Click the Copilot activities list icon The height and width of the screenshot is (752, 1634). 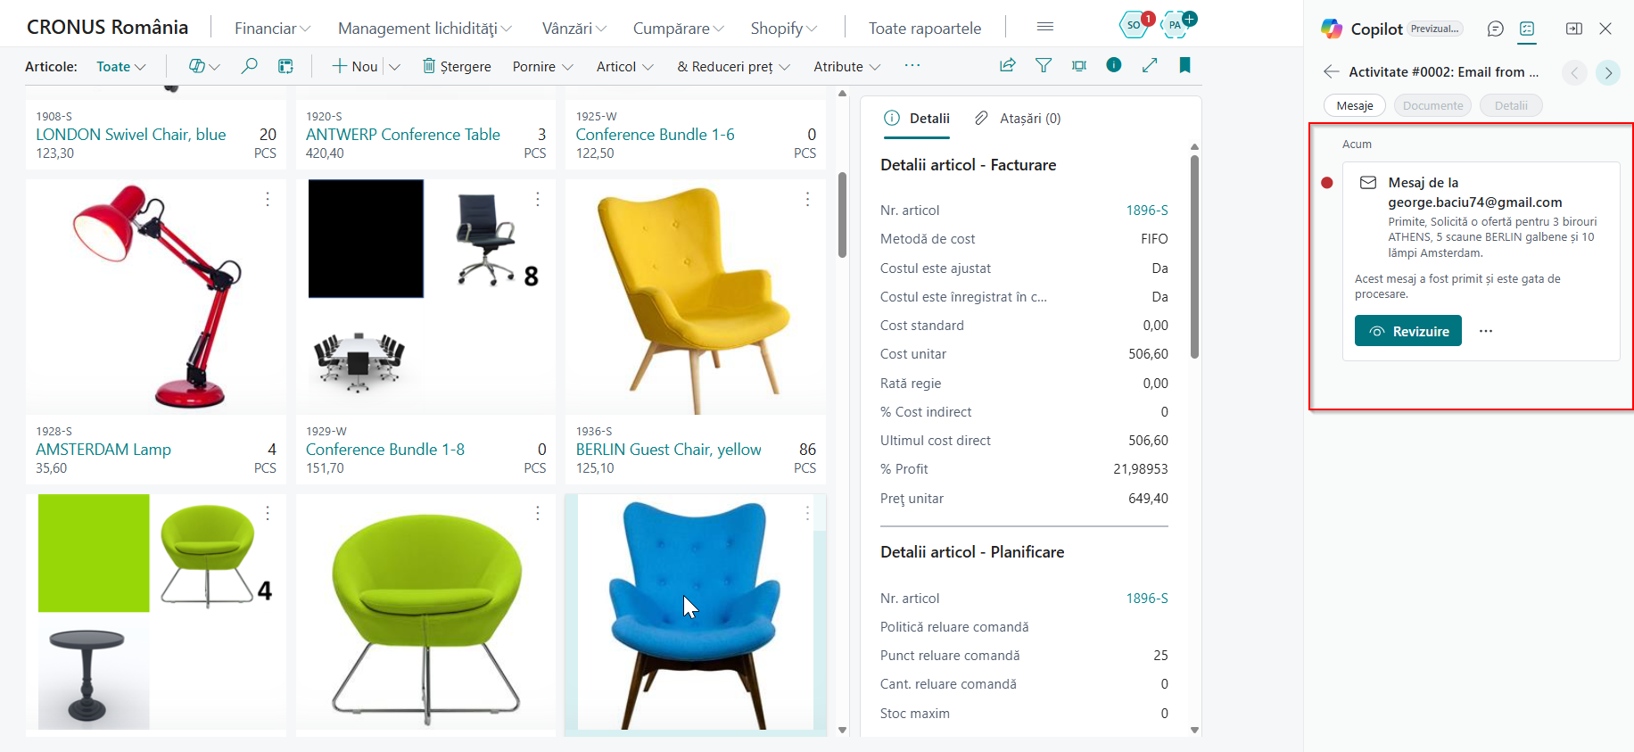pos(1527,29)
